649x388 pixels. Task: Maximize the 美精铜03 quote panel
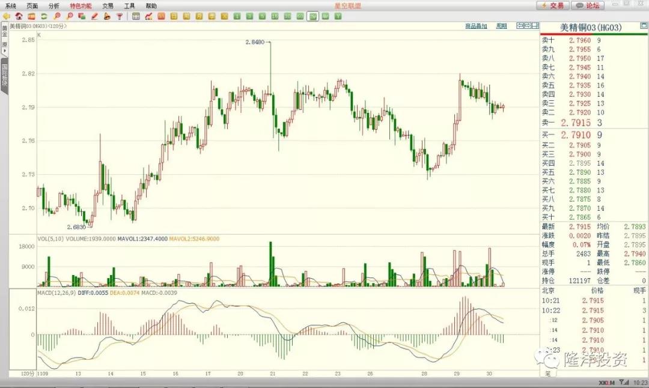click(x=644, y=26)
